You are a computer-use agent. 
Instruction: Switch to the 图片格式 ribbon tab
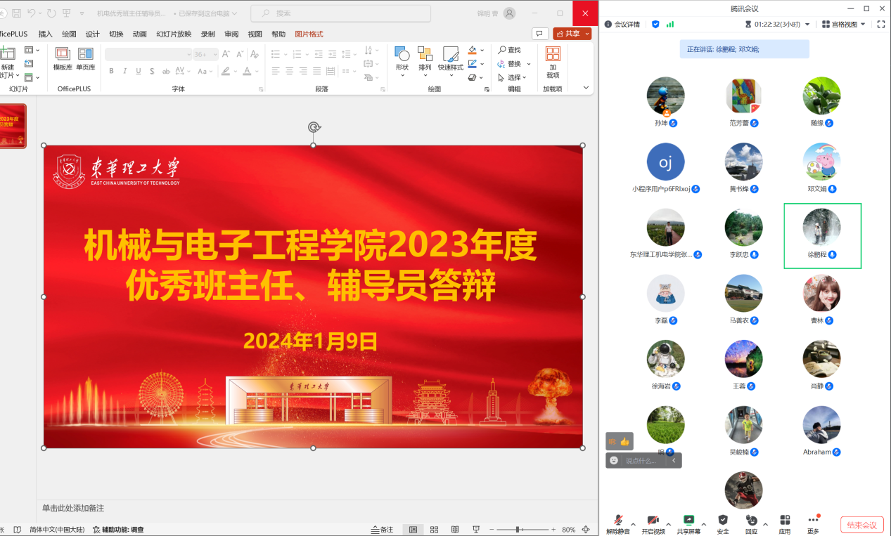[x=309, y=34]
